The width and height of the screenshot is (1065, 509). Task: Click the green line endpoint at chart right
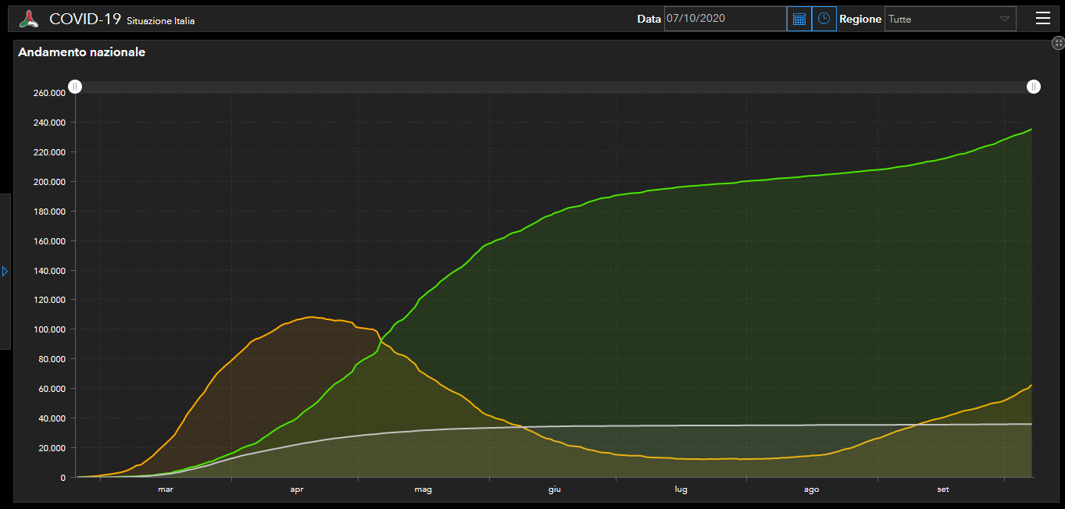coord(1031,130)
